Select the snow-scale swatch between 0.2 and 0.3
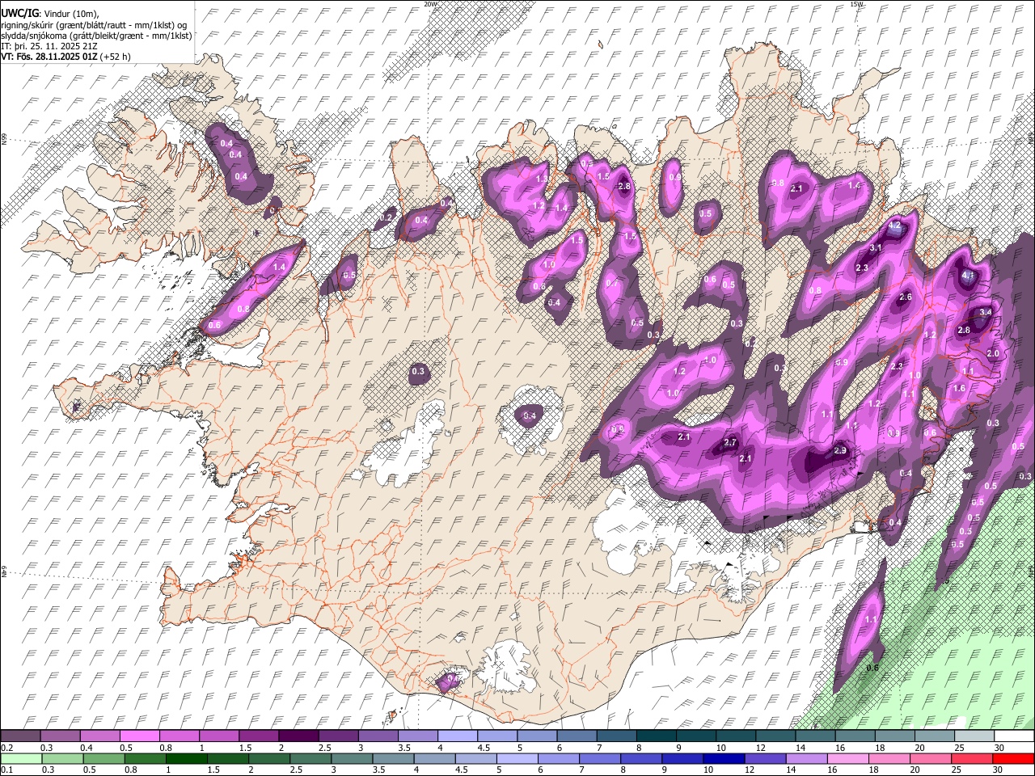The width and height of the screenshot is (1035, 776). pyautogui.click(x=22, y=736)
